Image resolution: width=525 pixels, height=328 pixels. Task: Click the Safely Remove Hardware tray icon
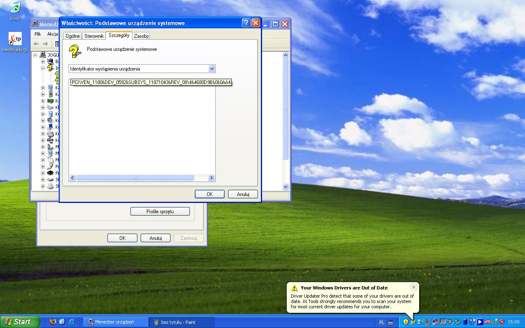click(x=458, y=322)
